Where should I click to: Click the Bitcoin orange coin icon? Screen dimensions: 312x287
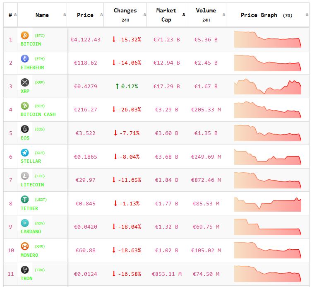pyautogui.click(x=25, y=36)
